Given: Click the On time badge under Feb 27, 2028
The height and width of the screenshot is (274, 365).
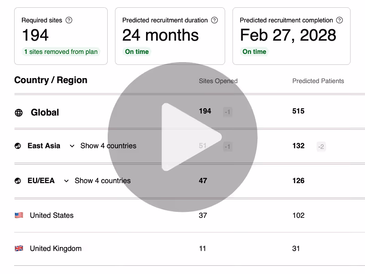Looking at the screenshot, I should 254,52.
